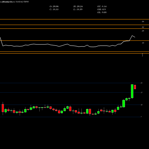Image resolution: width=149 pixels, height=149 pixels.
Task: Select the first large red candlestick at chart start
Action: pos(3,108)
